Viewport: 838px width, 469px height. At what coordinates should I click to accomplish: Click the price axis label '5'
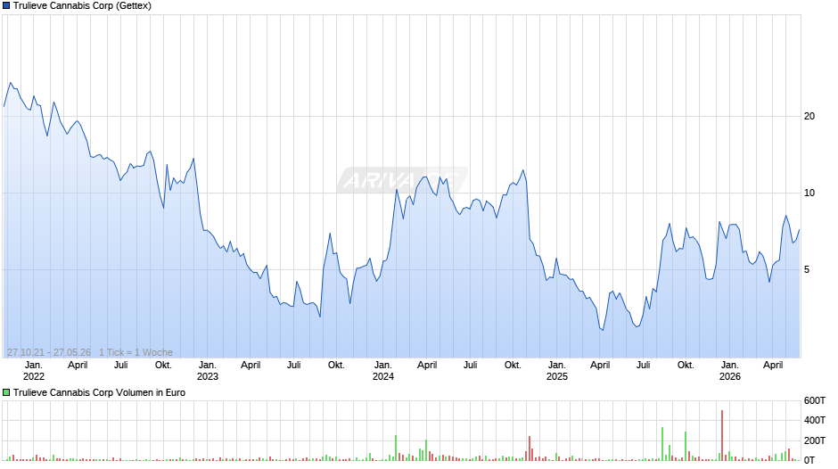[x=807, y=269]
